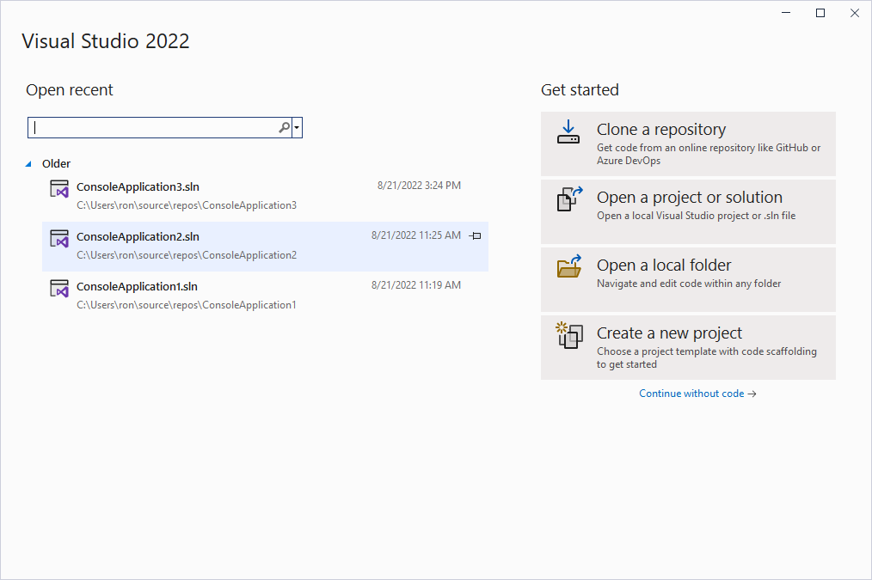Click the Clone a repository option

click(688, 143)
